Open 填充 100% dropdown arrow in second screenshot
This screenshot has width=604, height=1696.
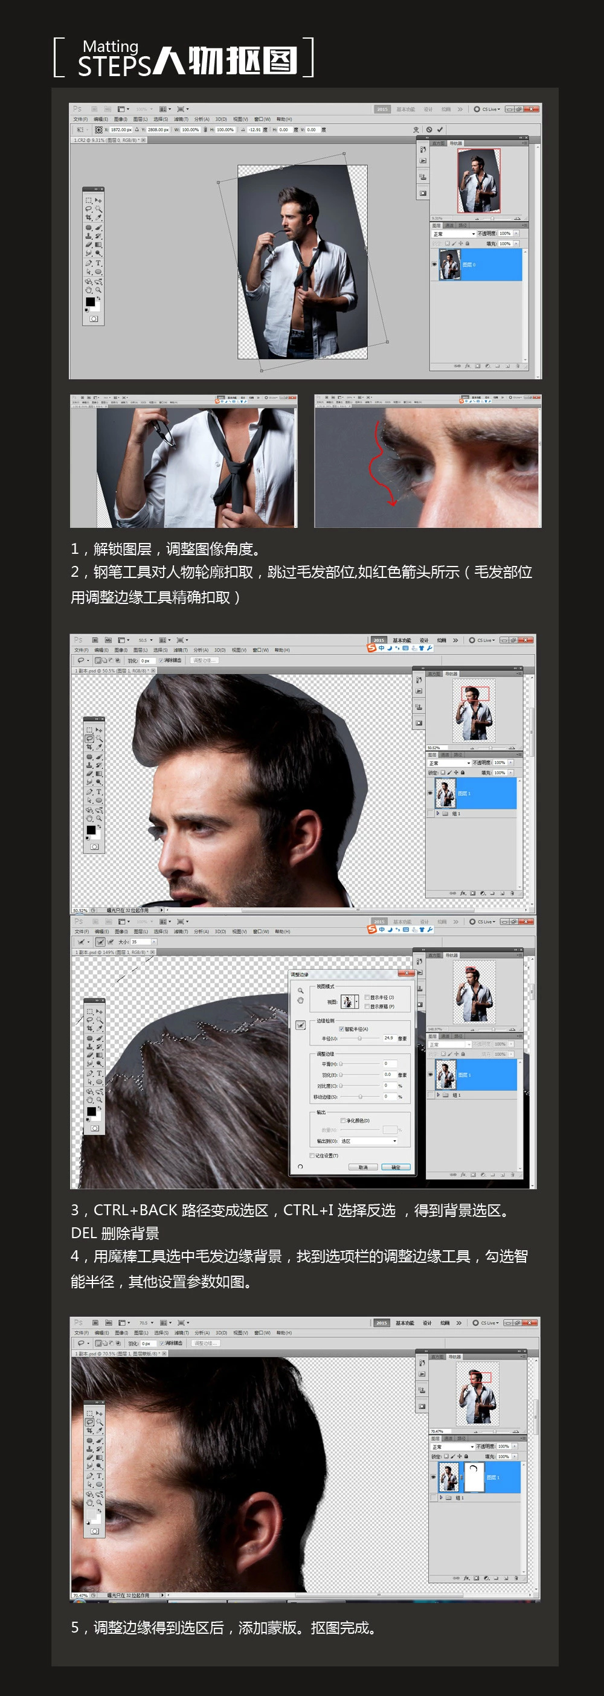[x=511, y=773]
